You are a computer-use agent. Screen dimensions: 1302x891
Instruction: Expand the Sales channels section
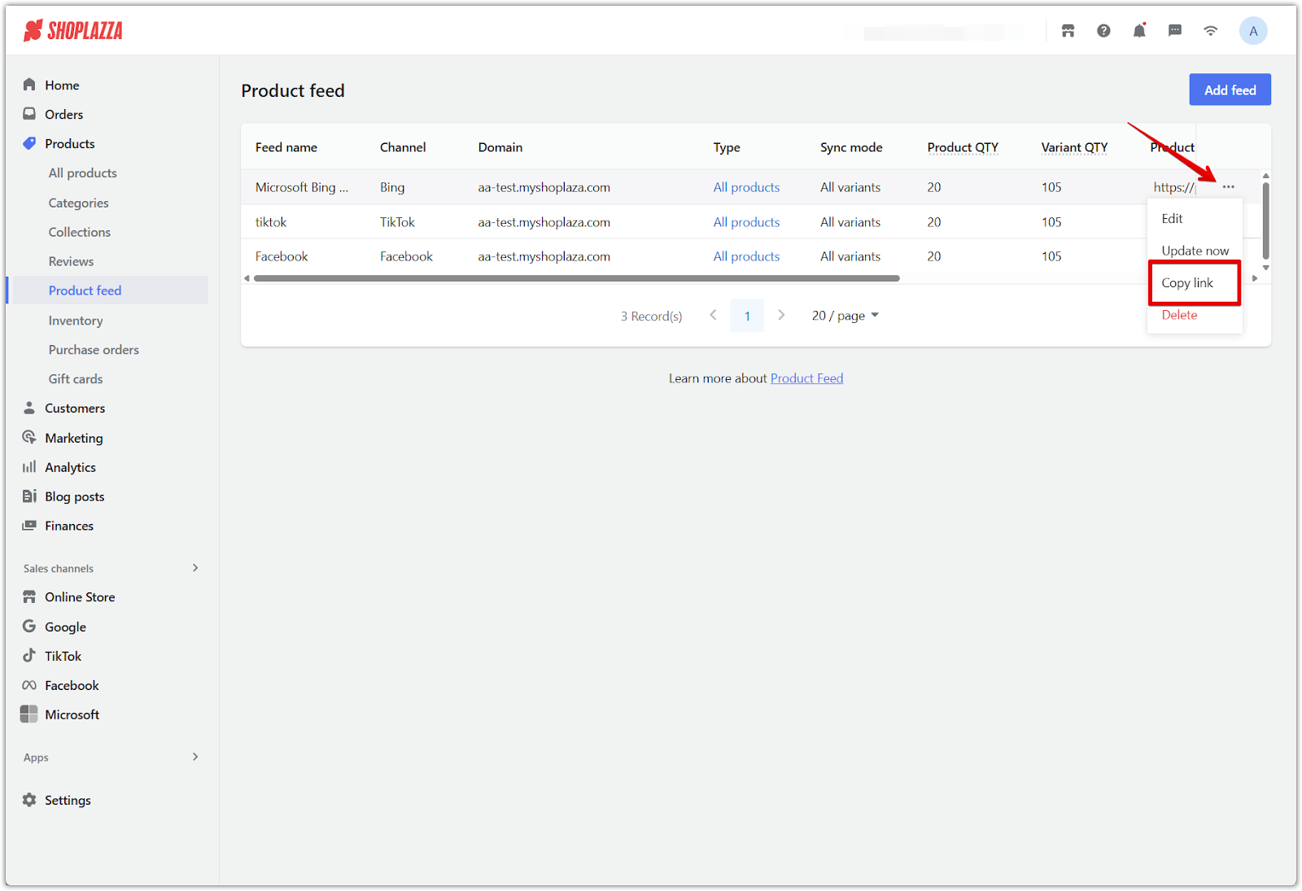click(195, 568)
